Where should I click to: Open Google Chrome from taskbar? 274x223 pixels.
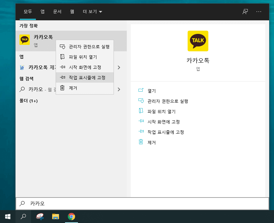click(x=71, y=217)
